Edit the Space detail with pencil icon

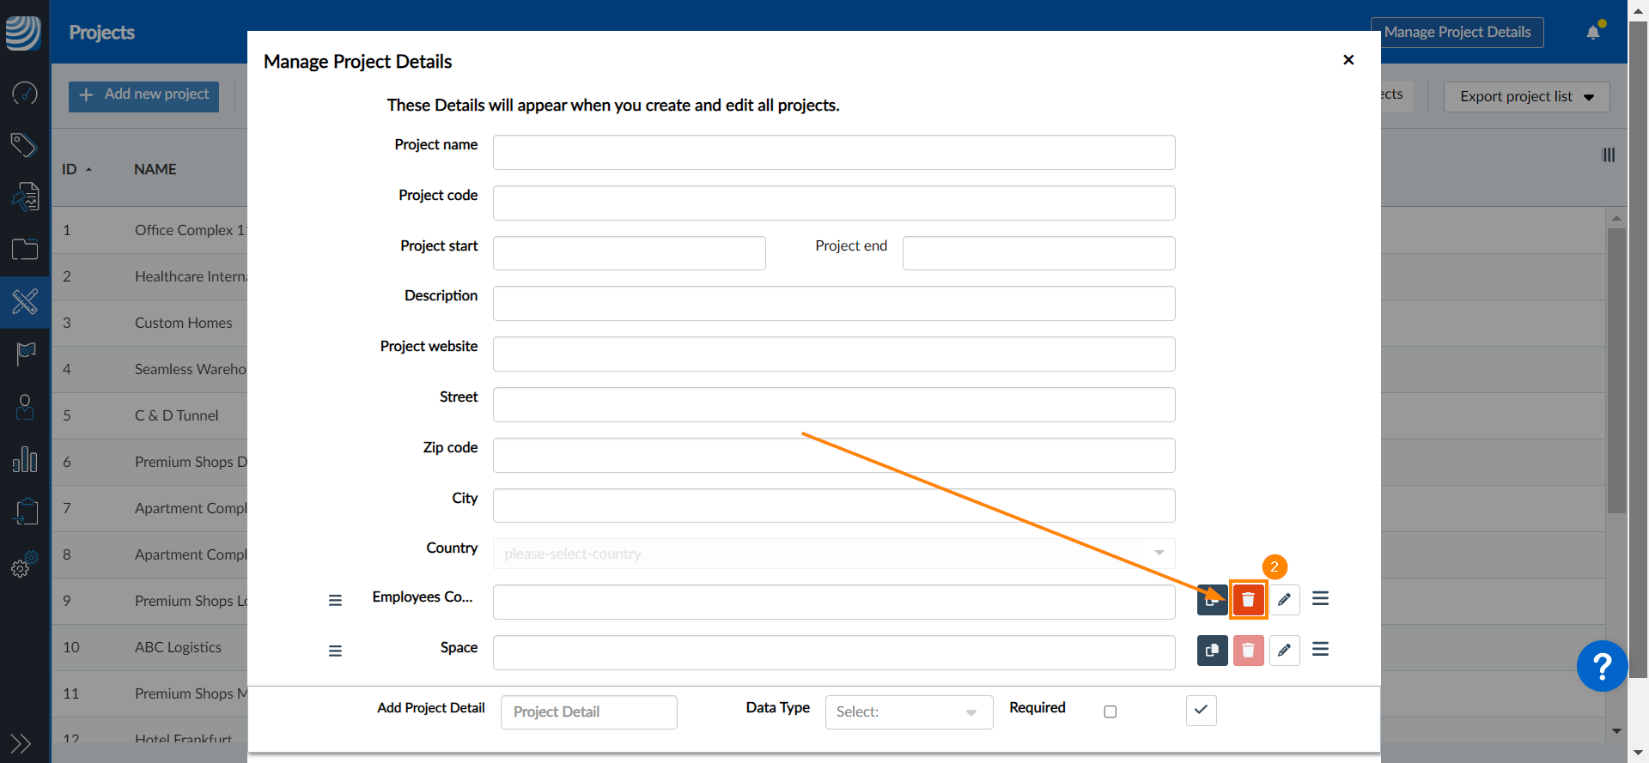[1284, 651]
